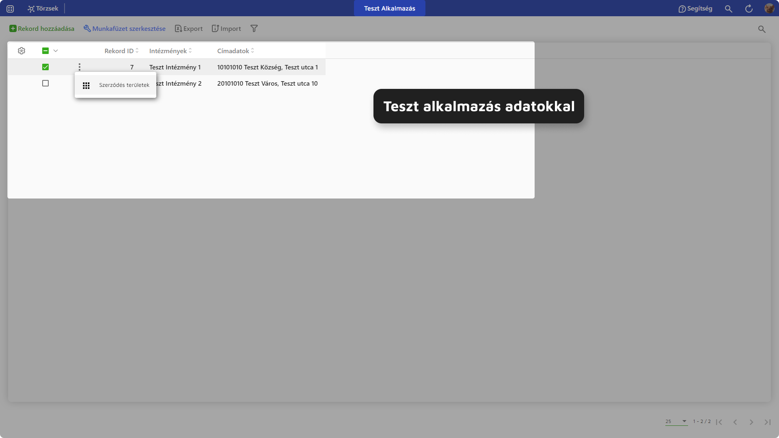Open three-dot menu for record 7

point(80,67)
